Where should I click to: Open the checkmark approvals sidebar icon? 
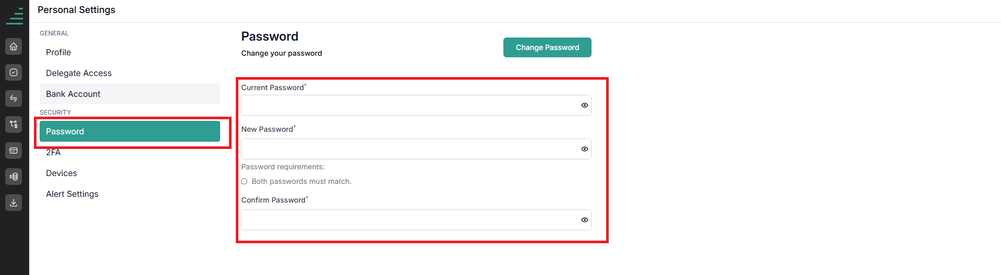pos(14,72)
